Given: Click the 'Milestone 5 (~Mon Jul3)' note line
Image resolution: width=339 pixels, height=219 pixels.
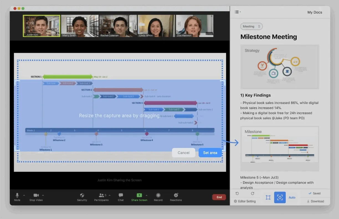Looking at the screenshot, I should pos(260,178).
